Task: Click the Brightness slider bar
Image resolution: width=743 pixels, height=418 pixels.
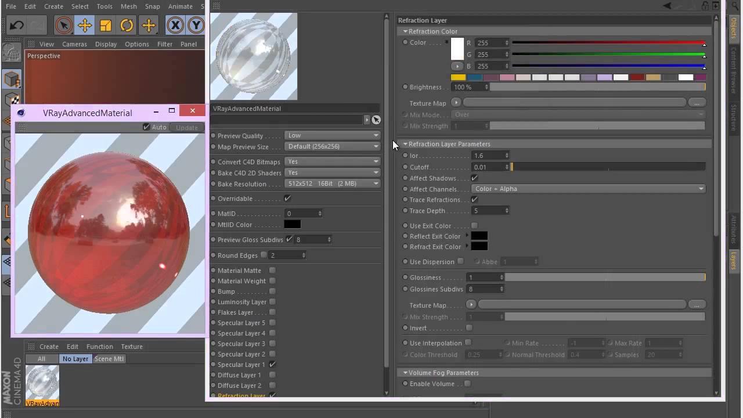Action: click(x=598, y=87)
